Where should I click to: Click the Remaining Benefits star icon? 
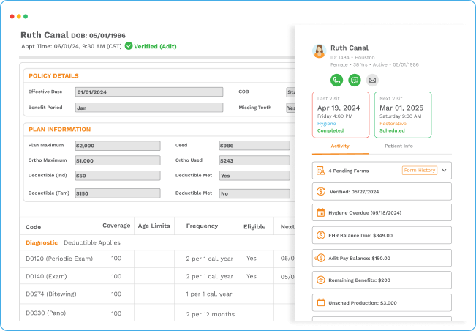tap(320, 280)
